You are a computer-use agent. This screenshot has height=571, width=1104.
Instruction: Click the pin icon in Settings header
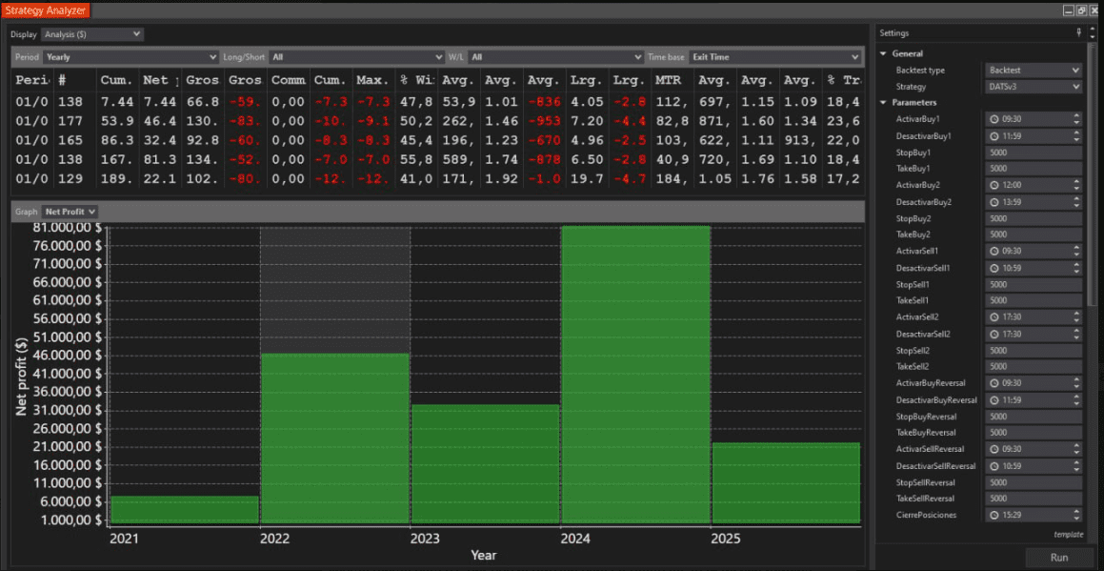tap(1078, 32)
